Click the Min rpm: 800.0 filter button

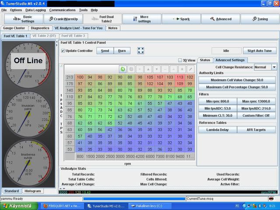[217, 101]
